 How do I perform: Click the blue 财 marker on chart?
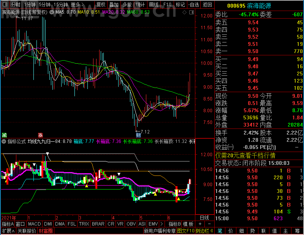tap(138, 135)
